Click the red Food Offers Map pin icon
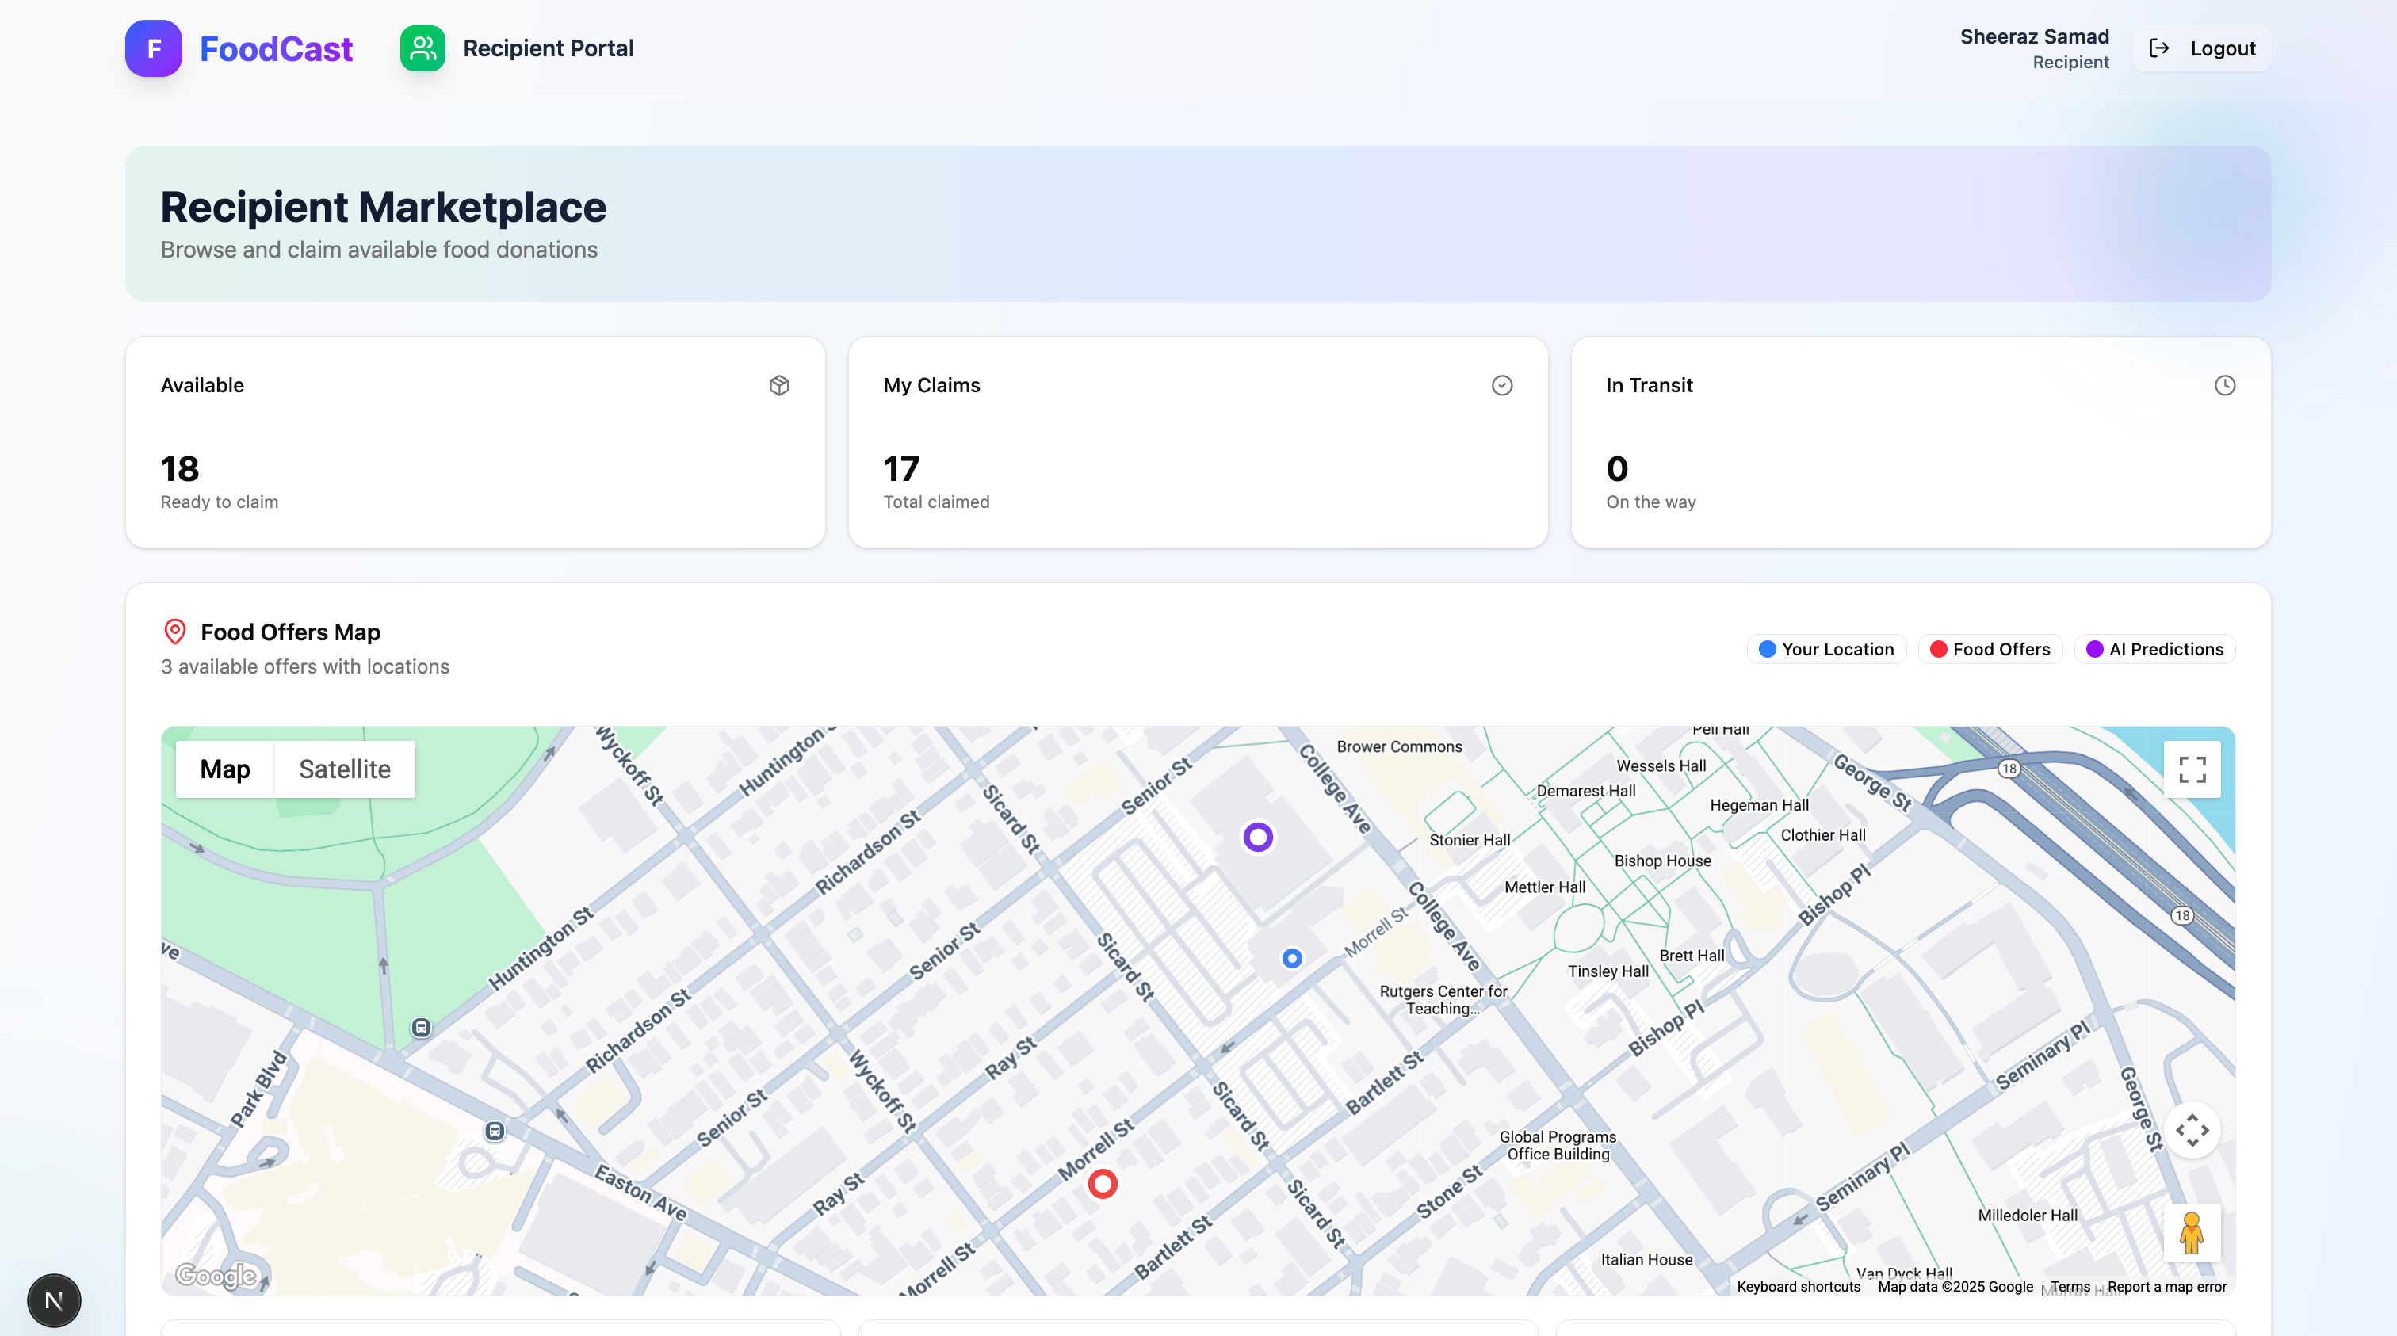 pyautogui.click(x=175, y=632)
